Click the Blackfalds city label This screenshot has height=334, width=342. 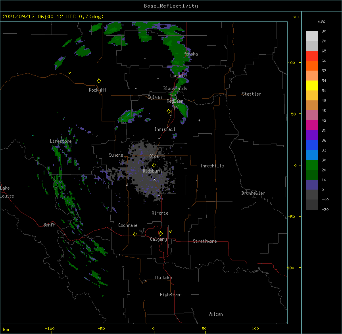(175, 88)
